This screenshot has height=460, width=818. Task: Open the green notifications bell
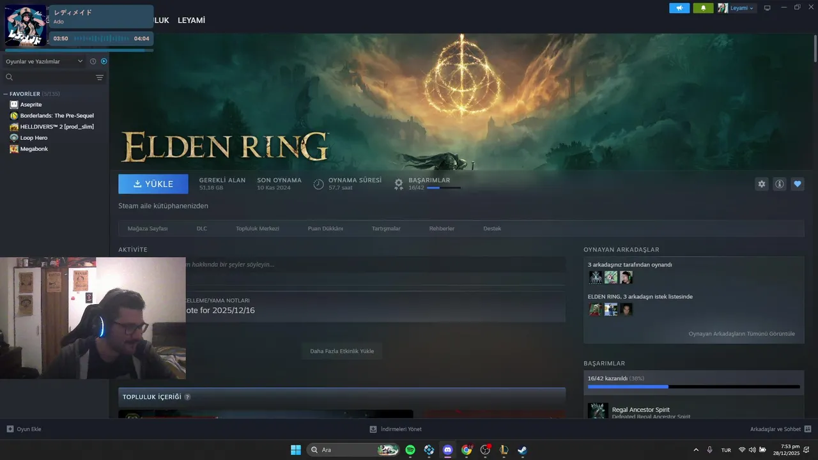[x=703, y=8]
